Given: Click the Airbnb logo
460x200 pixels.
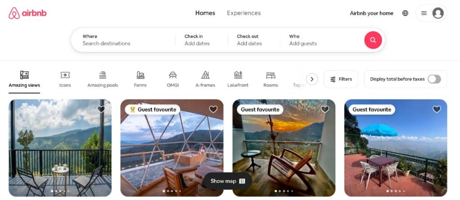Looking at the screenshot, I should point(27,13).
